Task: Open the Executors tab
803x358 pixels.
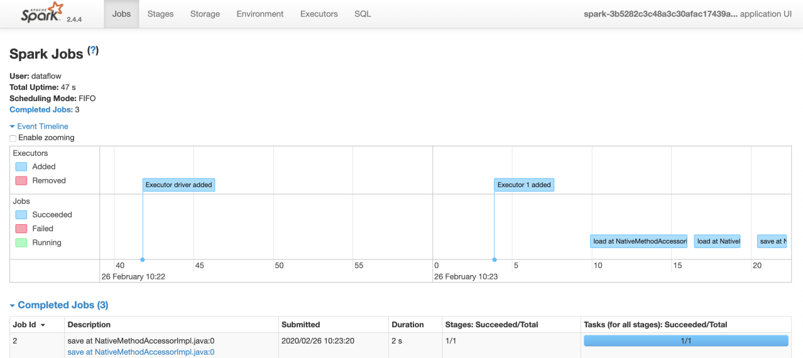Action: pyautogui.click(x=319, y=14)
